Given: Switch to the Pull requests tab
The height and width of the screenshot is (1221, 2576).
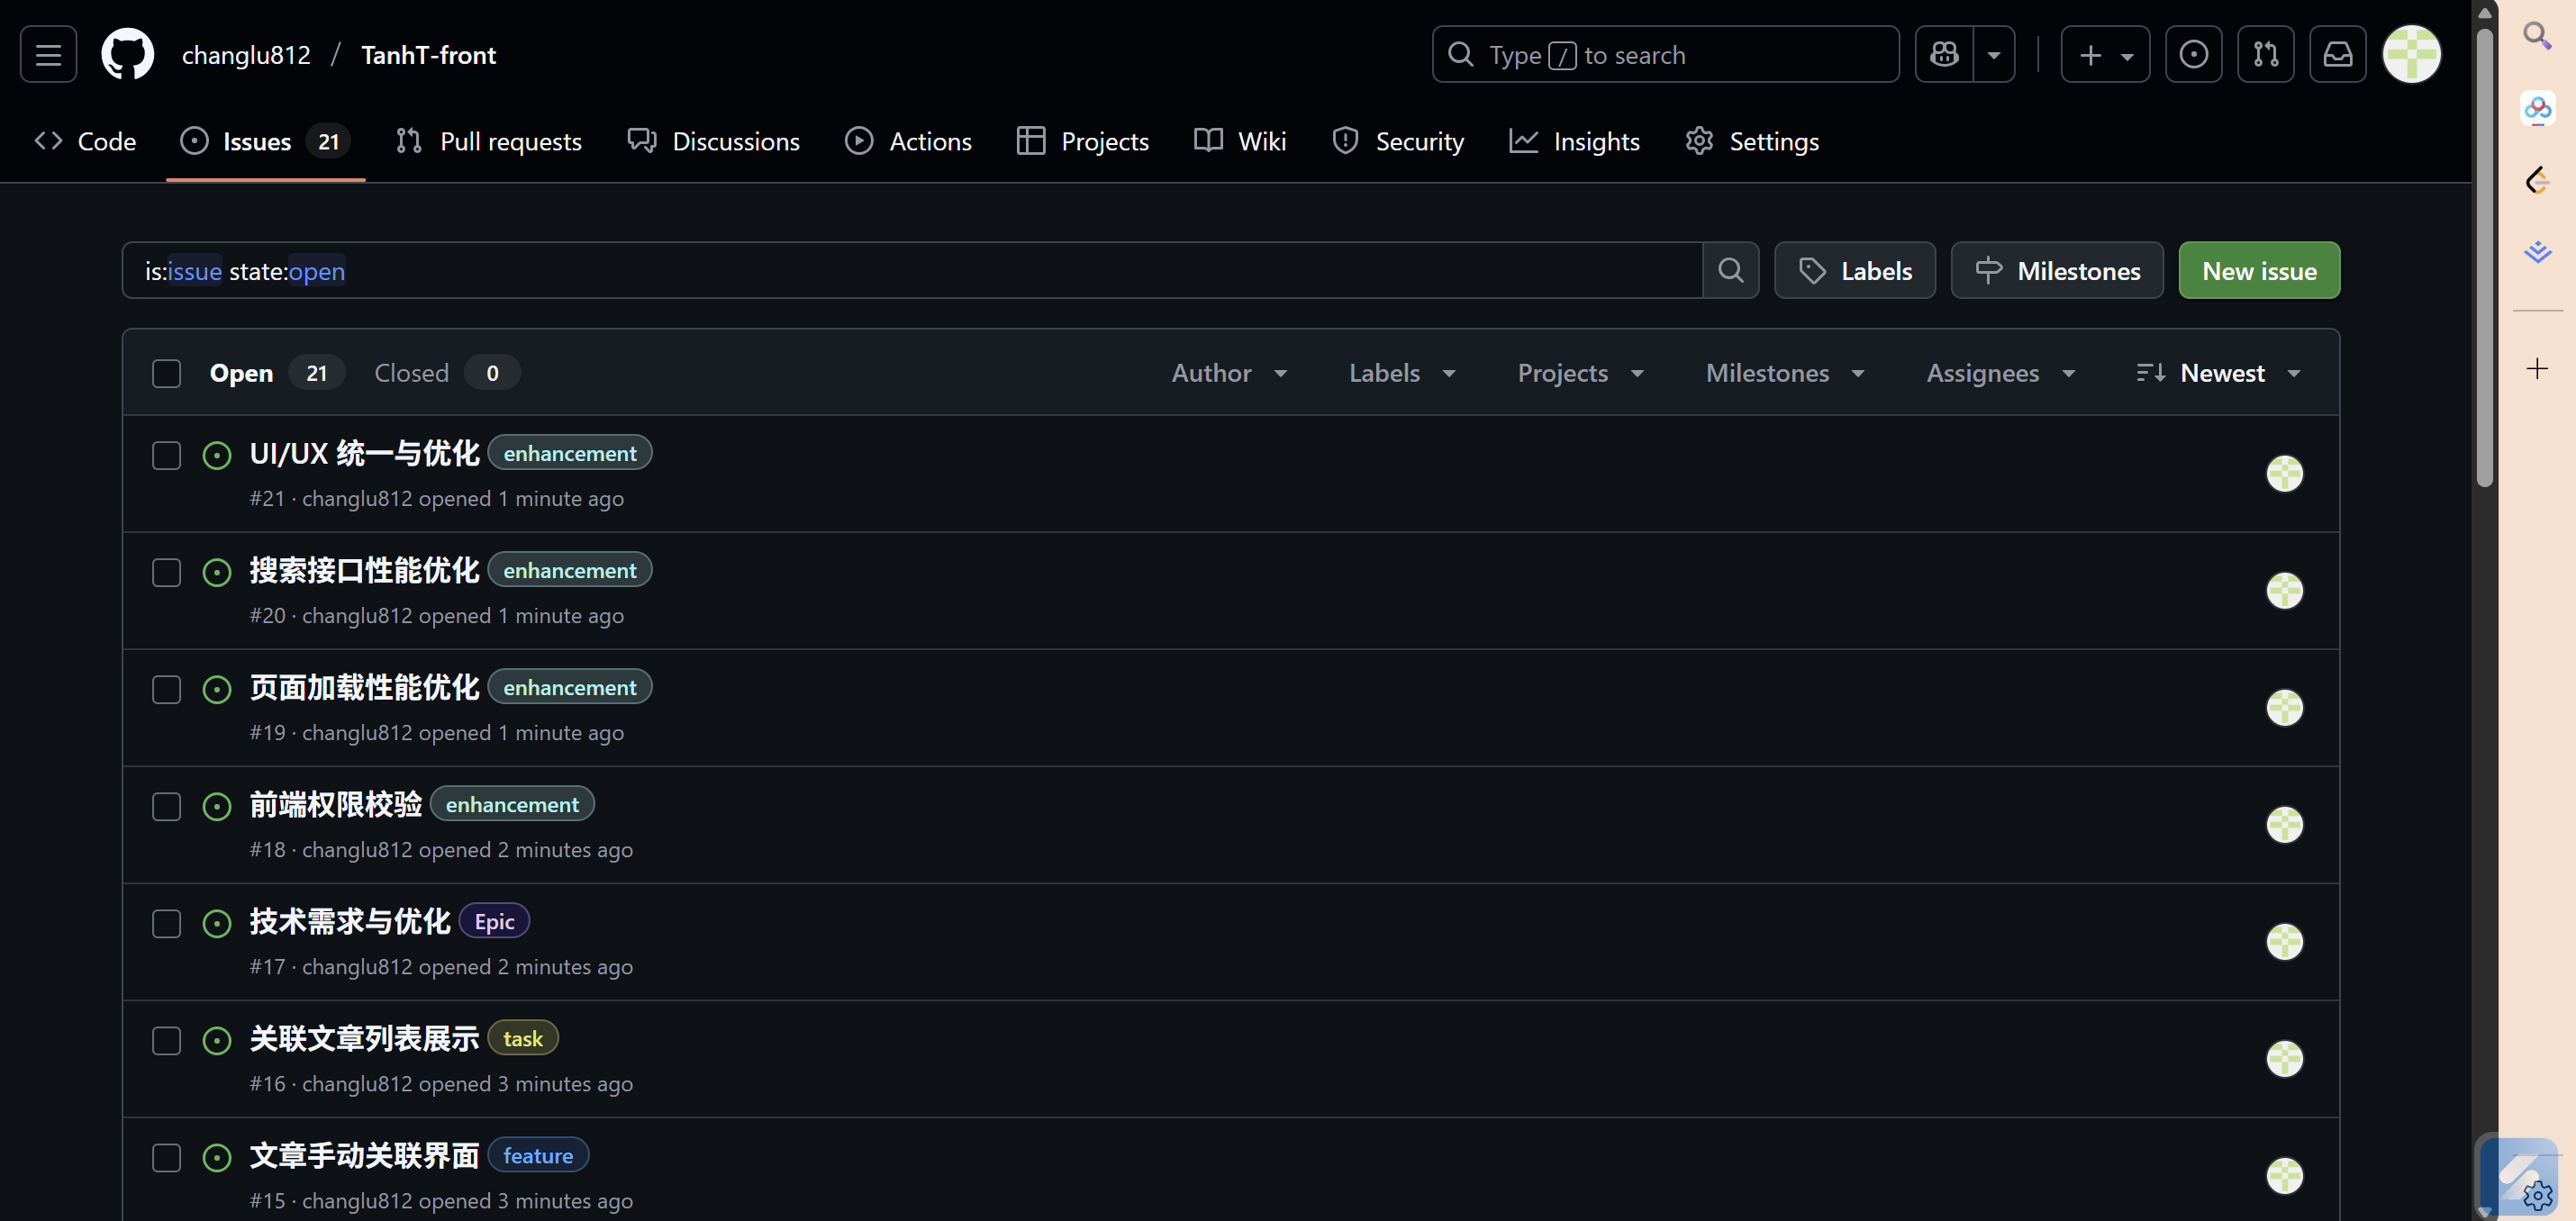Looking at the screenshot, I should (488, 141).
